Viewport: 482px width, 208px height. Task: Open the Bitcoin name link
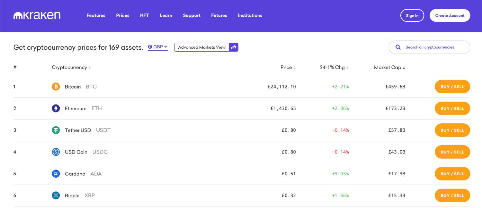pyautogui.click(x=73, y=87)
